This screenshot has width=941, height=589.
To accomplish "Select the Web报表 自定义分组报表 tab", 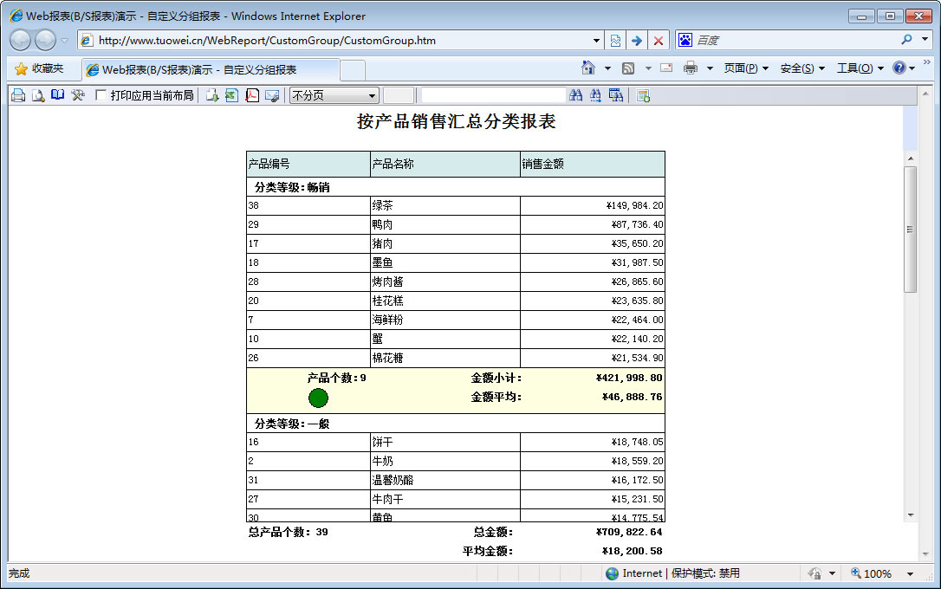I will tap(210, 69).
